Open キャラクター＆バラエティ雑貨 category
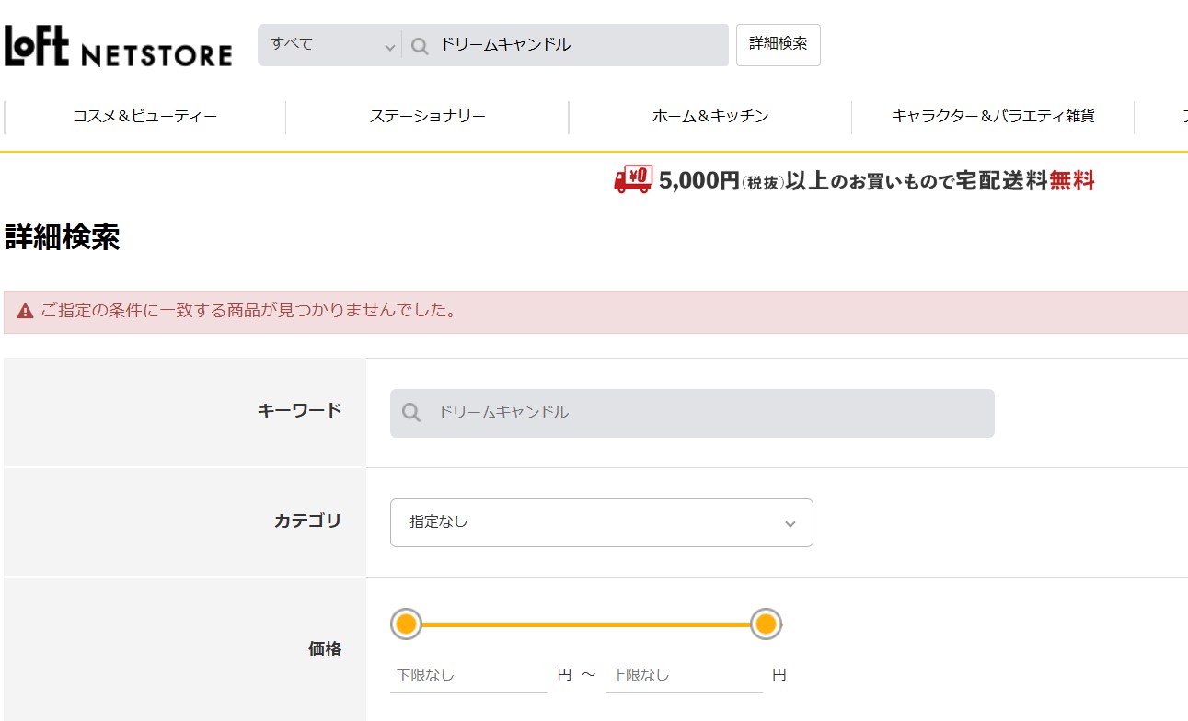The image size is (1188, 721). [992, 117]
